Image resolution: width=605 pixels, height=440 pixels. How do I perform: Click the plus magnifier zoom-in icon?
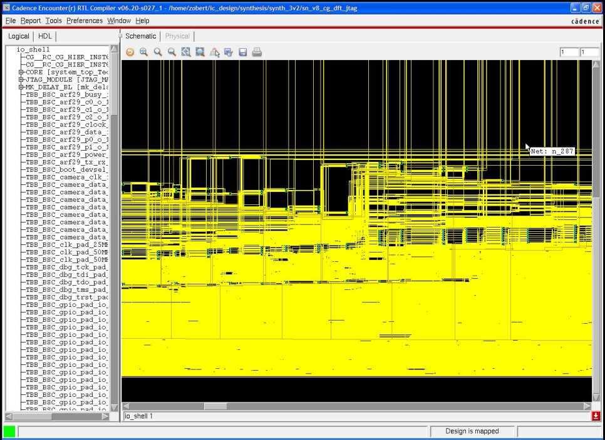(x=158, y=52)
